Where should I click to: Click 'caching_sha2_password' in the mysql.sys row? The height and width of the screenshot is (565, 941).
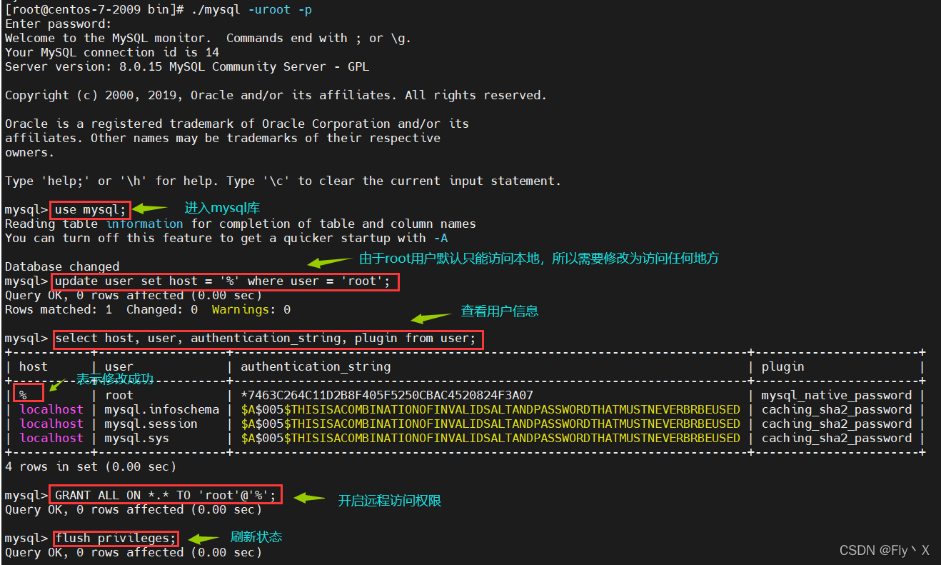[837, 438]
